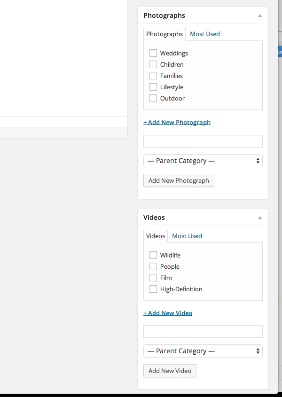
Task: Select the Lifestyle checkbox
Action: (153, 87)
